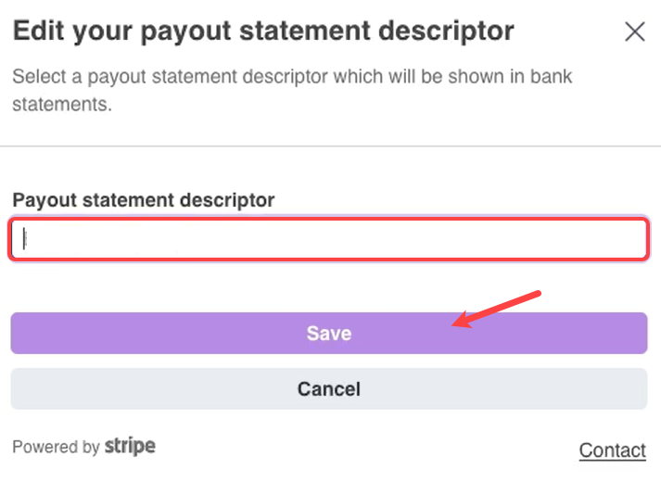
Task: Click the X at the dialog's top corner
Action: click(x=634, y=32)
